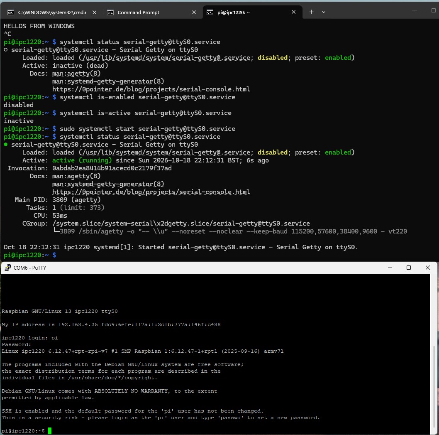Click the 'My IP address is' line in PuTTY
Image resolution: width=439 pixels, height=435 pixels.
[x=111, y=324]
